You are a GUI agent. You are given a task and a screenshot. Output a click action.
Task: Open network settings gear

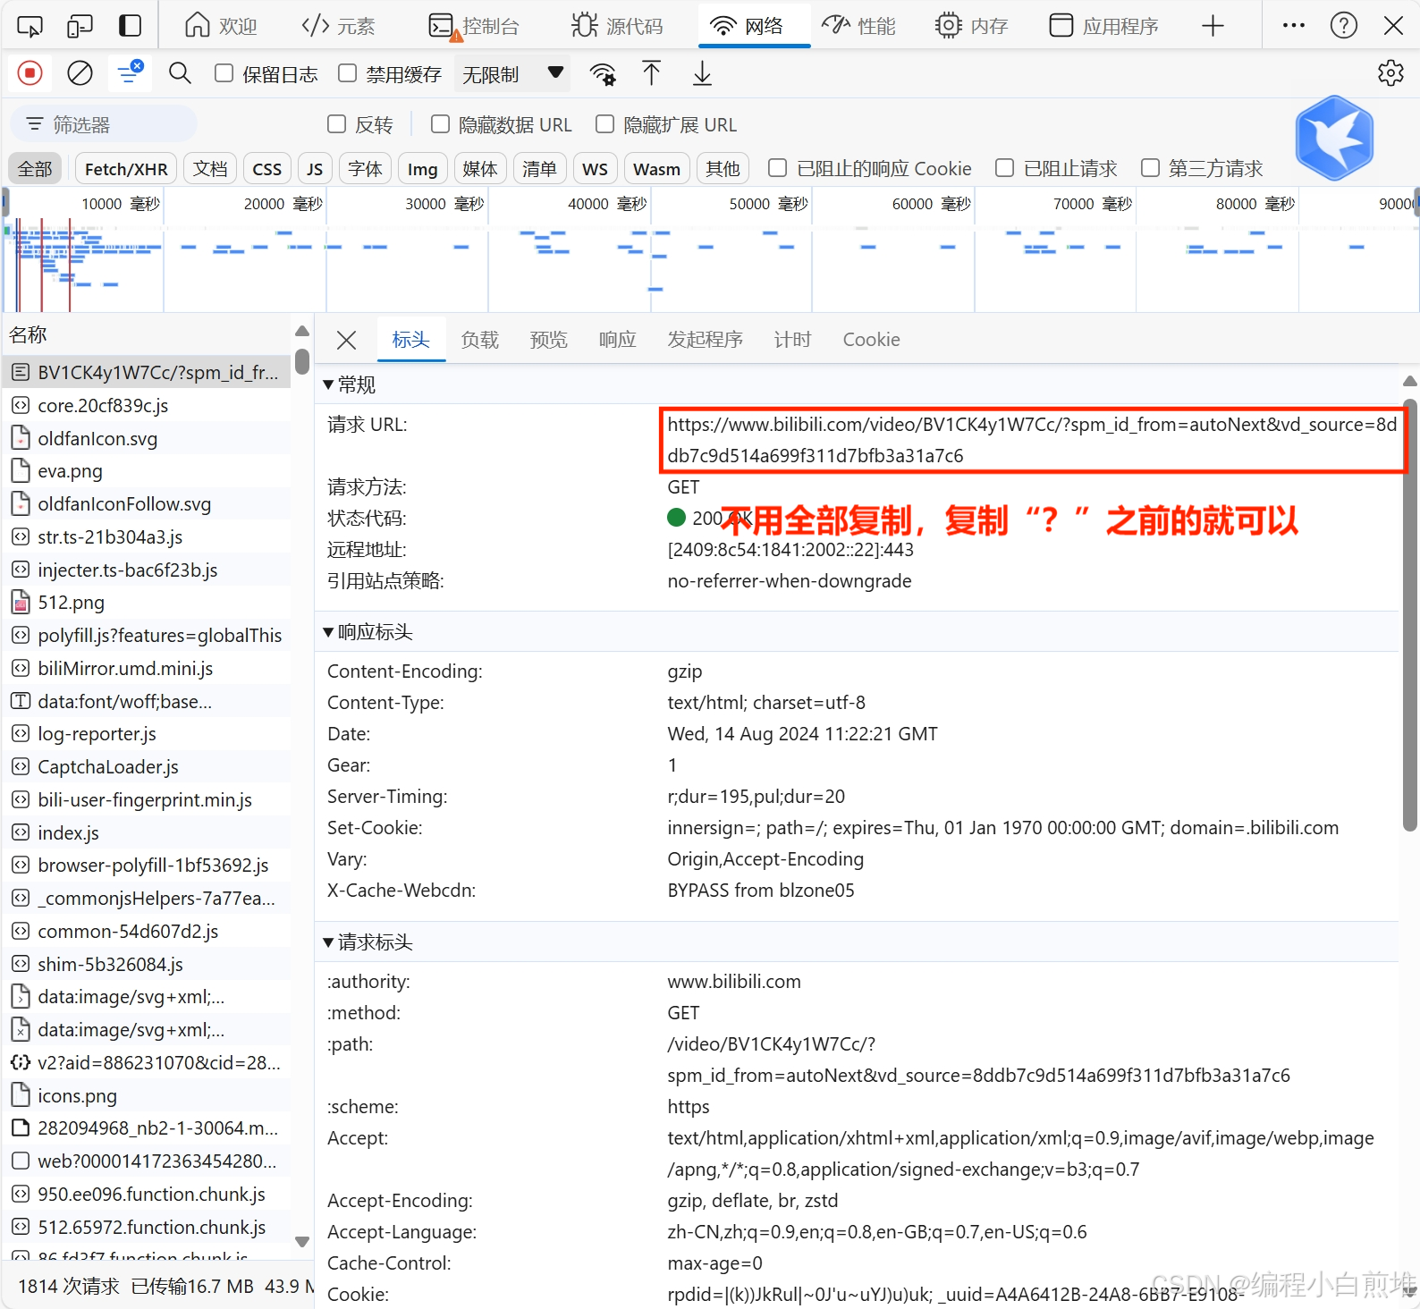1390,73
